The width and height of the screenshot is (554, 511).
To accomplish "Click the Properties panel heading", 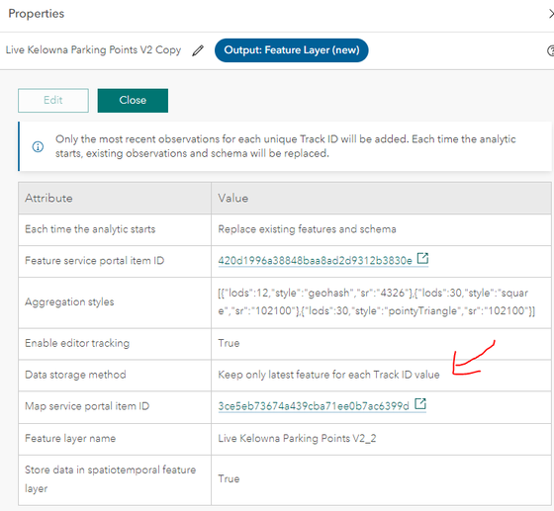I will click(x=37, y=14).
